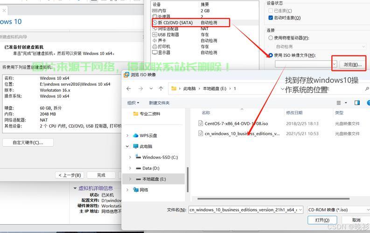Click 自定义硬件(C)... in the wizard
The image size is (370, 233).
[x=28, y=143]
